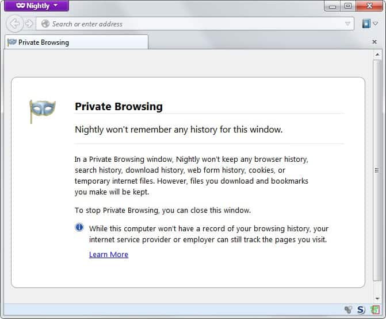Screen dimensions: 386x319
Task: Click the large private browsing mask icon
Action: pos(43,111)
